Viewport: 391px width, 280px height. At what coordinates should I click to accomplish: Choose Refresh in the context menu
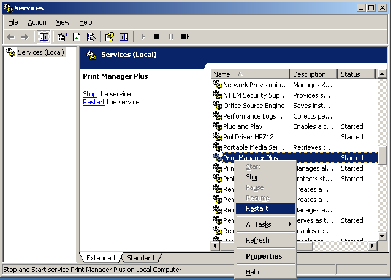[265, 240]
